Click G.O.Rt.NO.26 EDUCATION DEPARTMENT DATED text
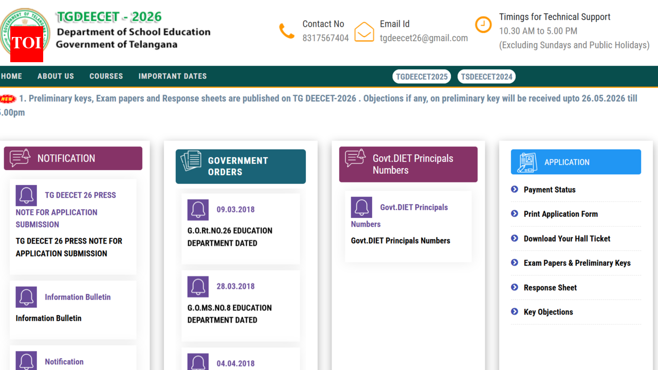 coord(230,237)
